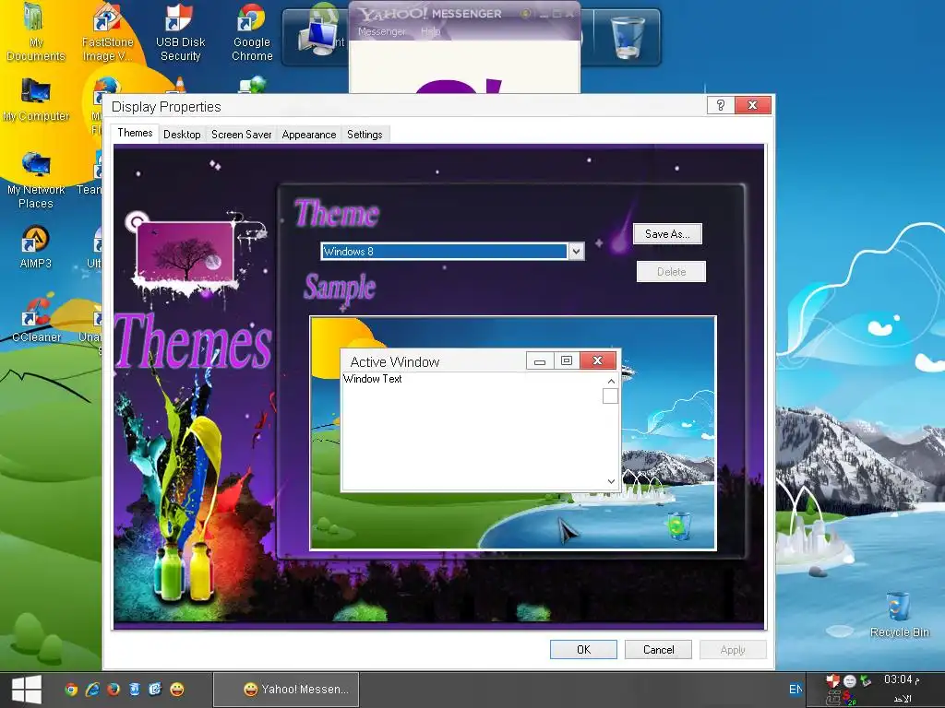Select the Recycle Bin icon on the desktop
This screenshot has height=708, width=945.
coord(899,615)
